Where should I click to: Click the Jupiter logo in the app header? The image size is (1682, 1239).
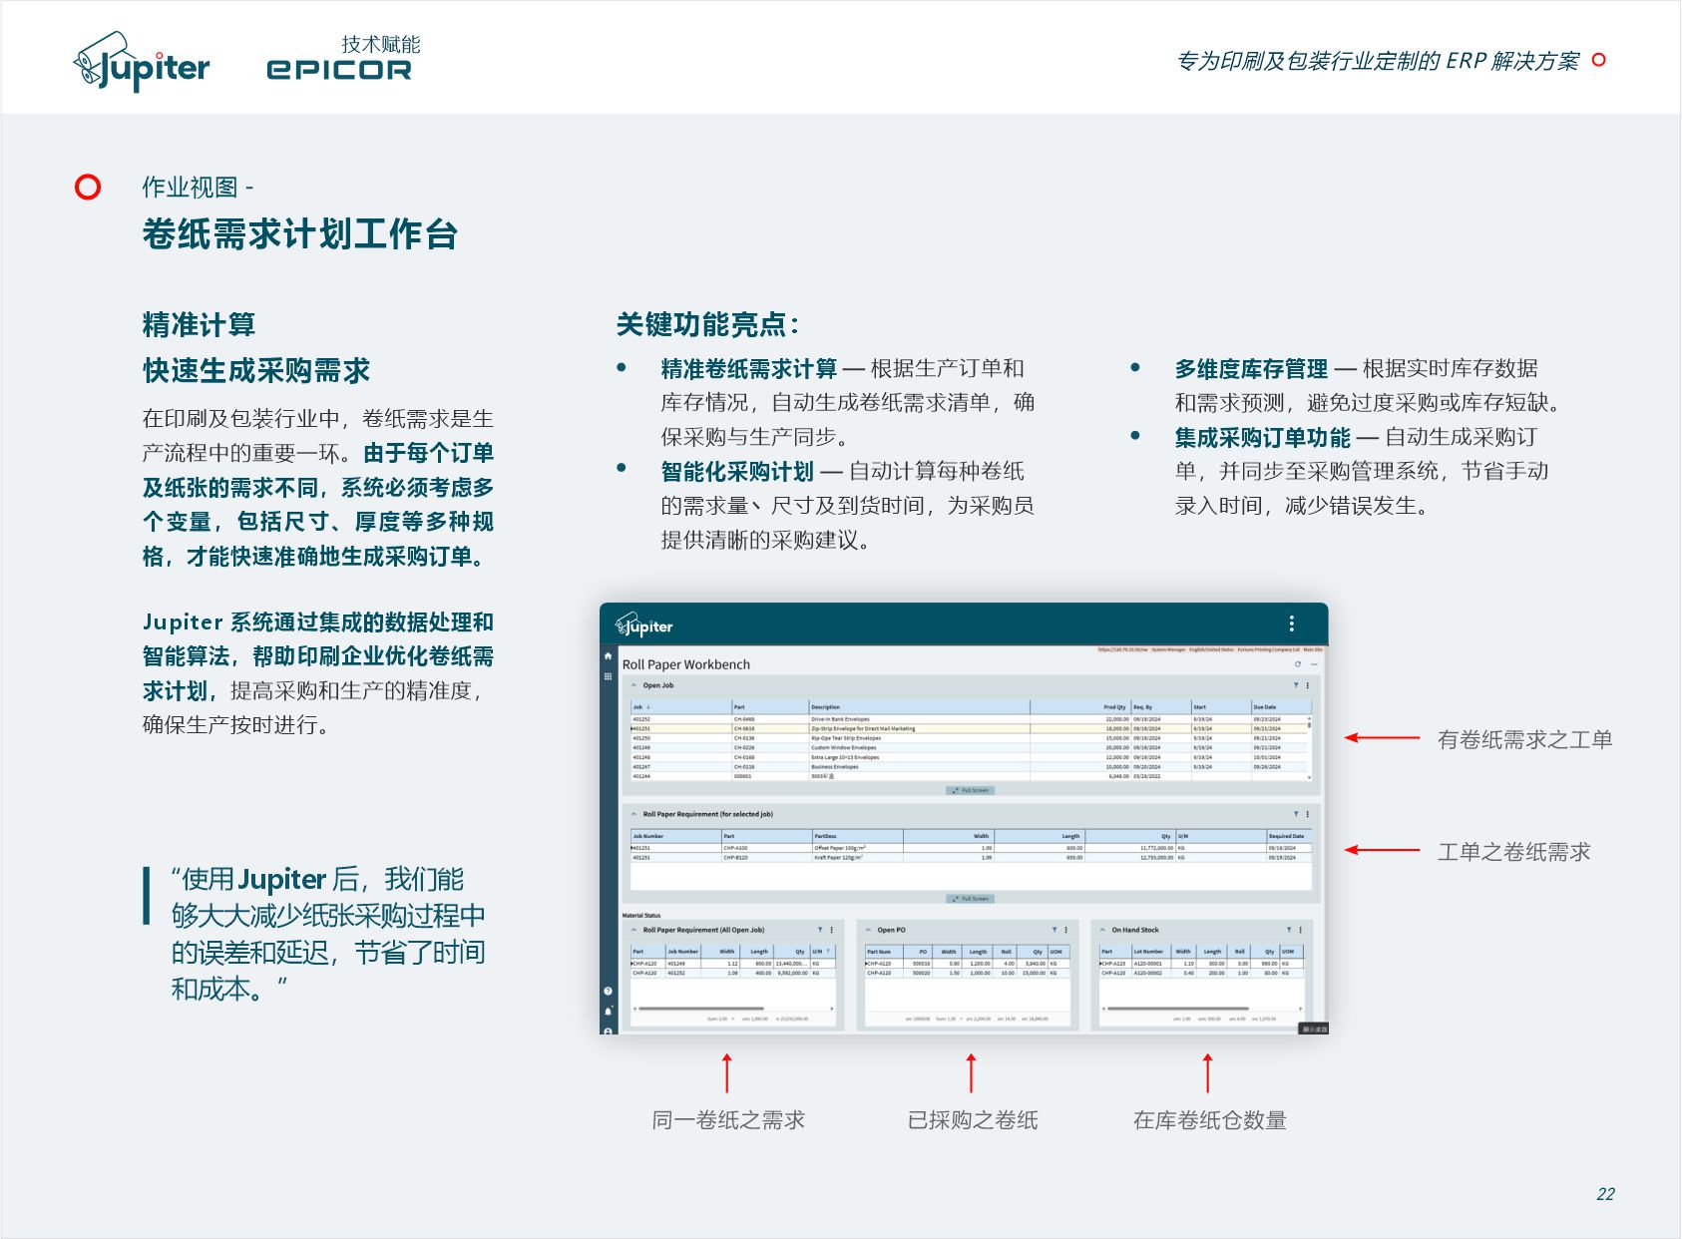(644, 625)
